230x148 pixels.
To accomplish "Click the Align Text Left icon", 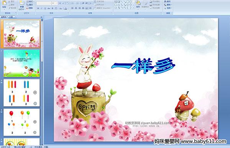I will (72, 8).
